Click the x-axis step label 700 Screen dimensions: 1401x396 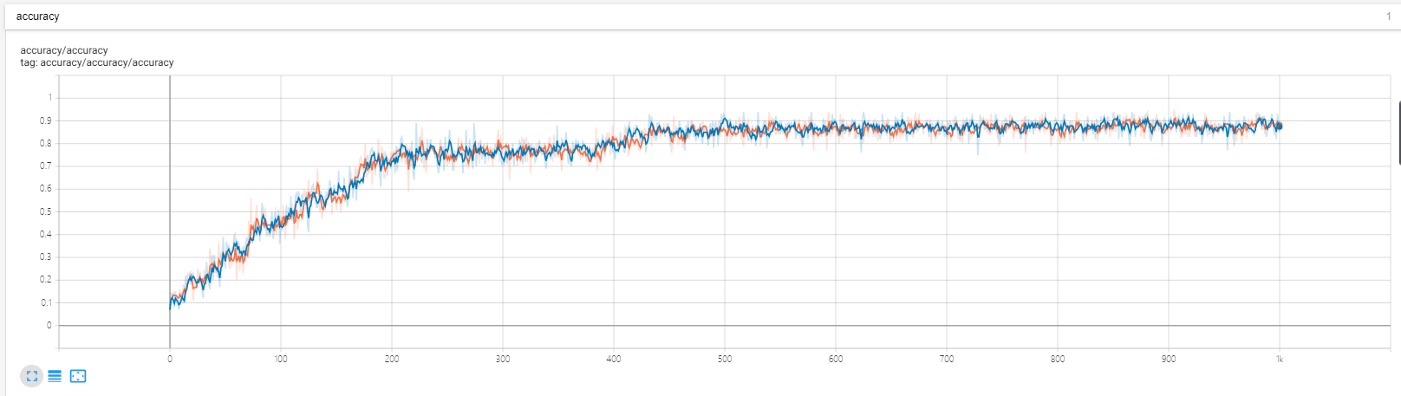point(947,359)
